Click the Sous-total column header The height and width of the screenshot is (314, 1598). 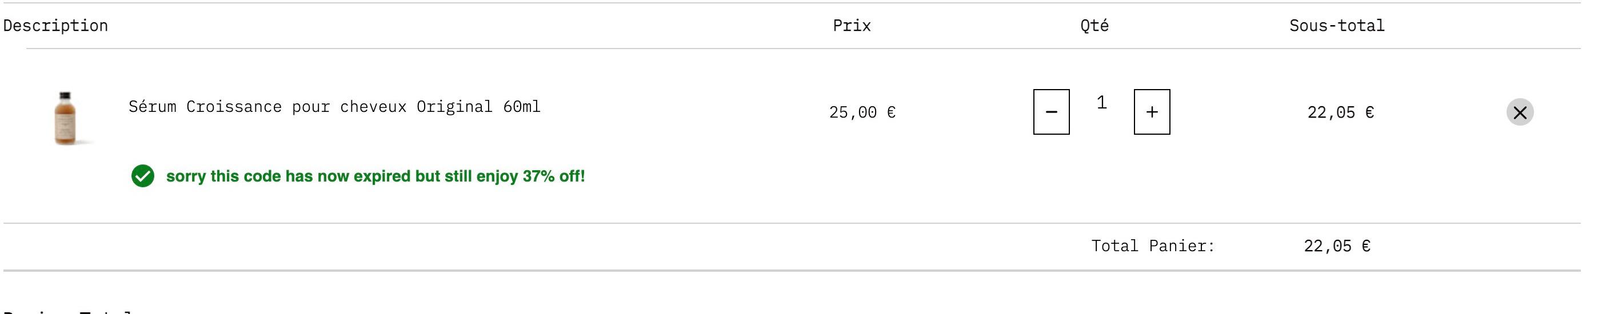point(1337,25)
